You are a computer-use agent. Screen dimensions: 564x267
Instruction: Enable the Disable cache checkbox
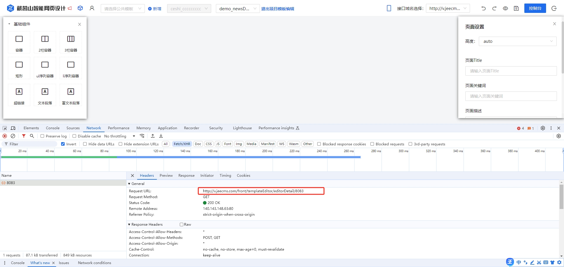74,136
